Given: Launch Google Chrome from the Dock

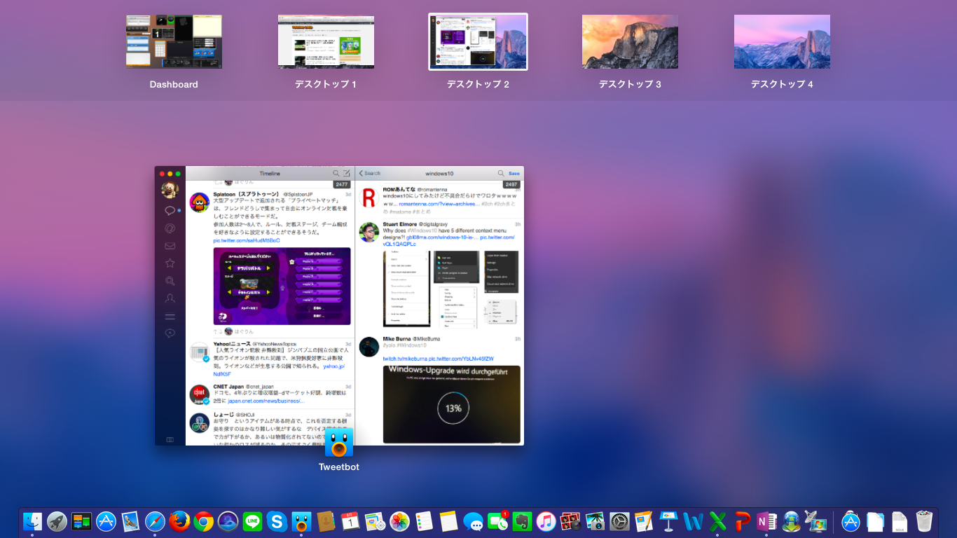Looking at the screenshot, I should (x=204, y=521).
